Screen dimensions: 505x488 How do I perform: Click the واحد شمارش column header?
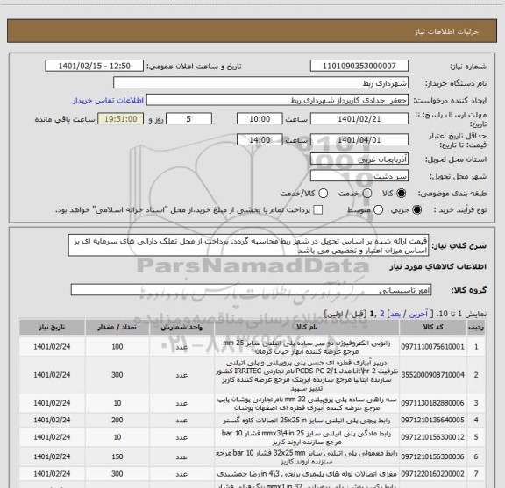coord(181,328)
